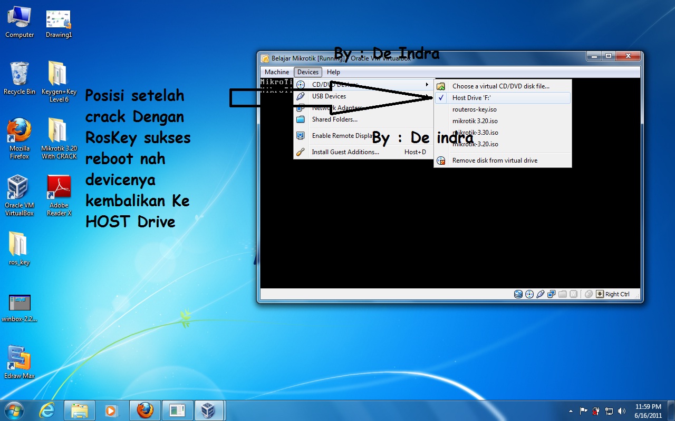Open the shared folders status icon

pyautogui.click(x=562, y=294)
